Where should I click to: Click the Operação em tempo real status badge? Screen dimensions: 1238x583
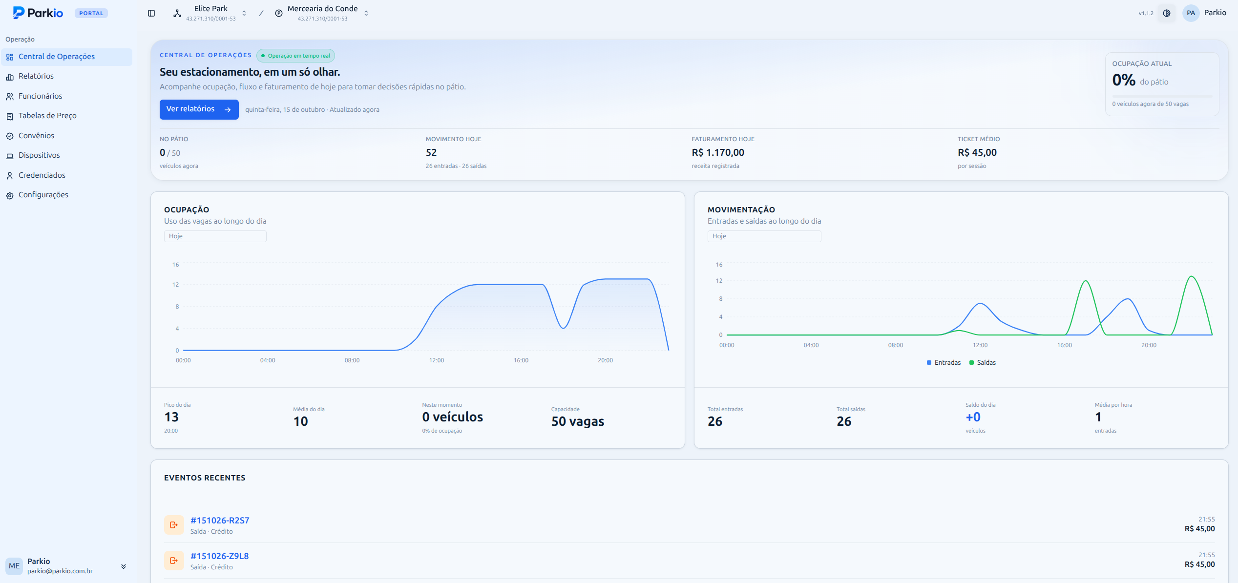[x=295, y=56]
